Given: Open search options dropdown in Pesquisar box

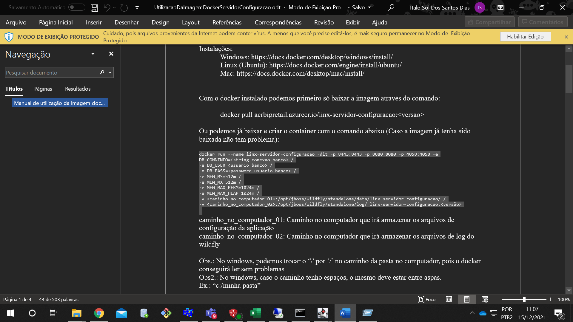Looking at the screenshot, I should point(110,72).
